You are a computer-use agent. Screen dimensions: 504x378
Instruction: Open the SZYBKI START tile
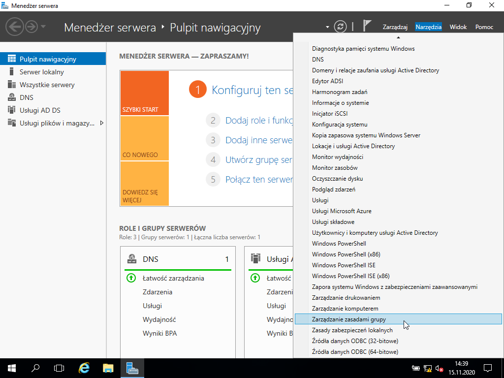tap(144, 93)
